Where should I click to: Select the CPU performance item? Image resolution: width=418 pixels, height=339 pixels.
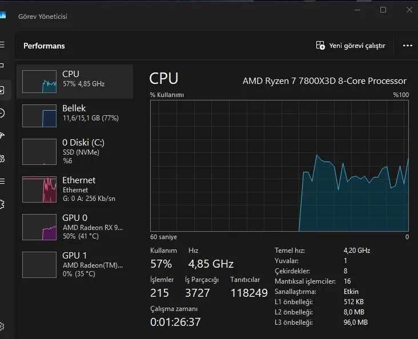[75, 81]
